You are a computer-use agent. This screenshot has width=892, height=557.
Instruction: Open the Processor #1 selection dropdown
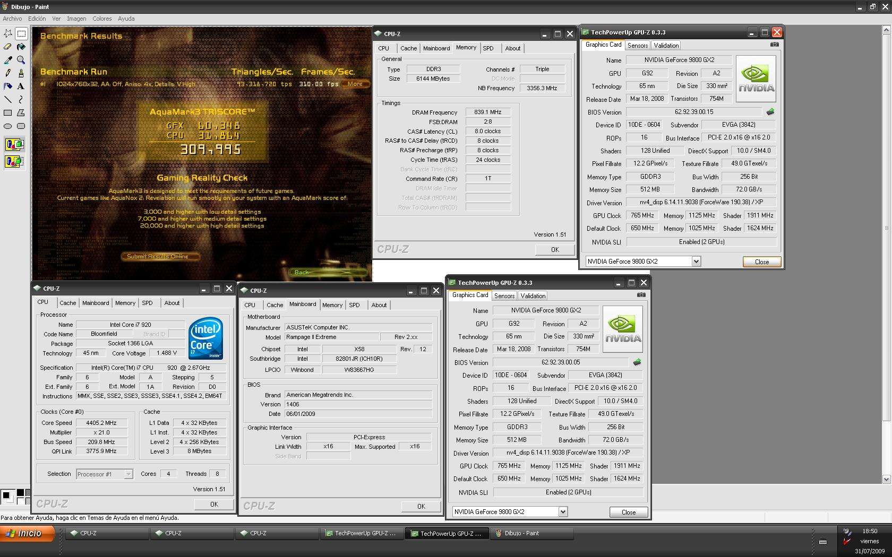click(105, 474)
